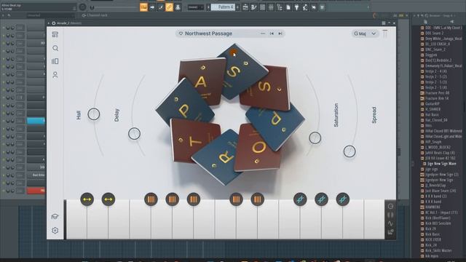Click first orange repeater key button
Screen dimensions: 466x262
coord(151,199)
